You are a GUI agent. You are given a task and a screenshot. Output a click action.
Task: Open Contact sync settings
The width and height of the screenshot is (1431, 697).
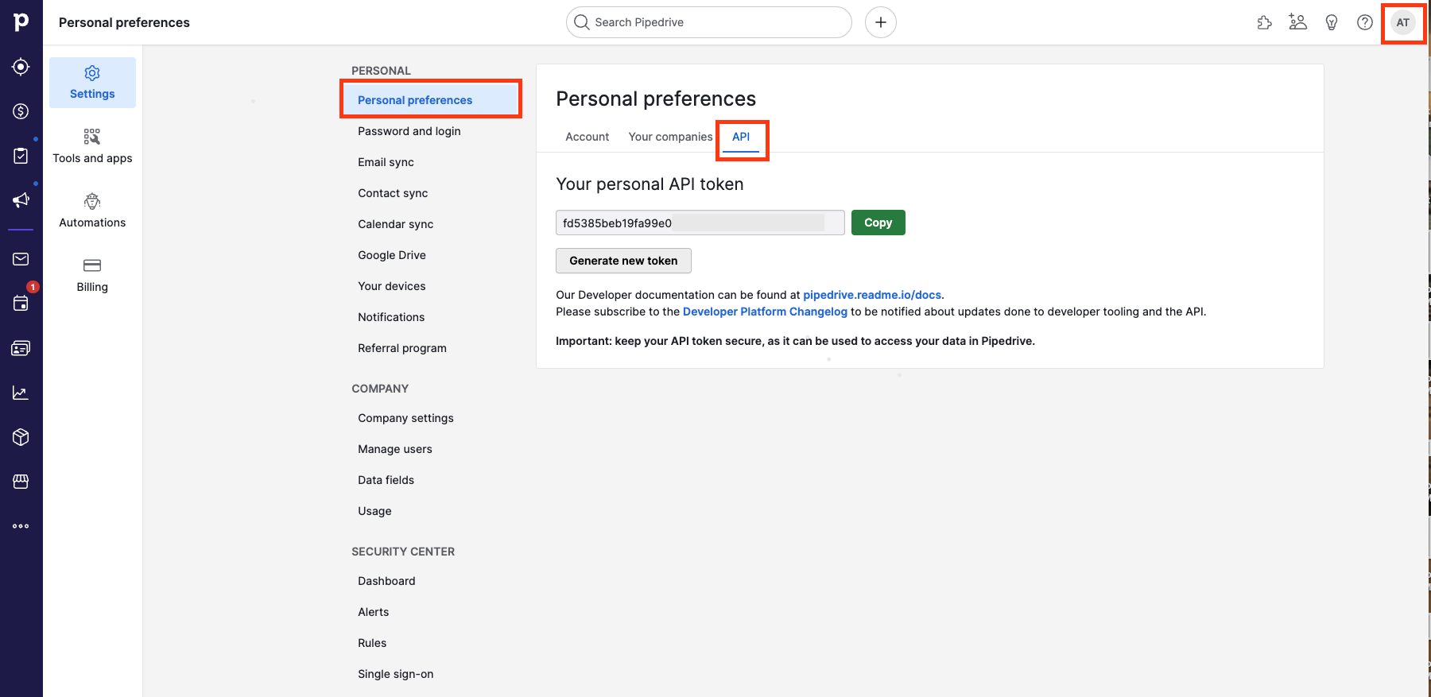pyautogui.click(x=393, y=193)
